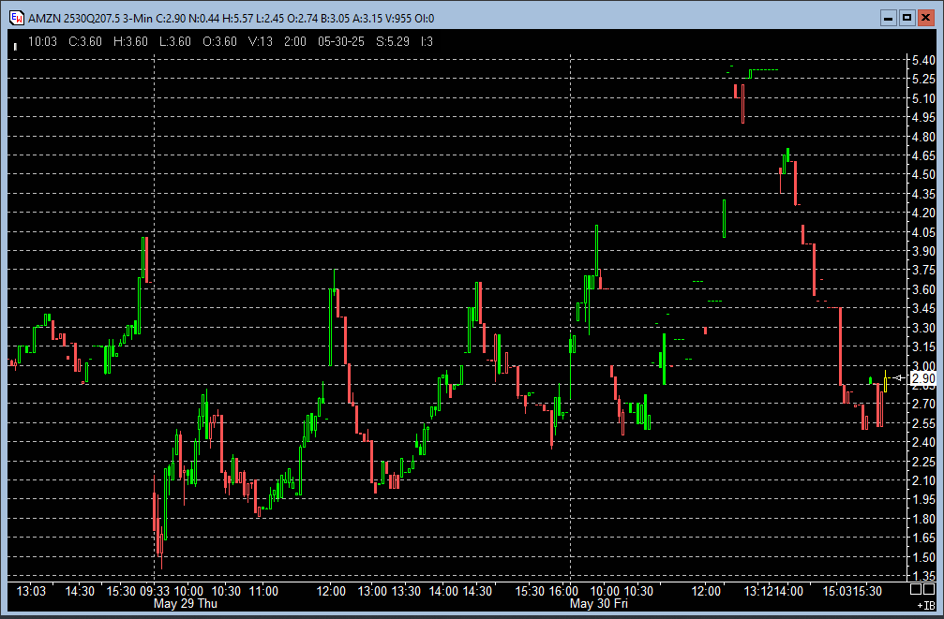Click the 09:33 time axis label
Screen dimensions: 944x619
tap(156, 591)
